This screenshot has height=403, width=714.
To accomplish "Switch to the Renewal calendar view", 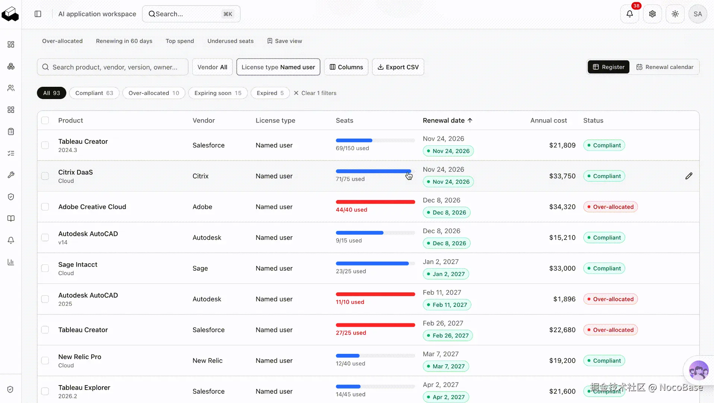I will tap(664, 67).
